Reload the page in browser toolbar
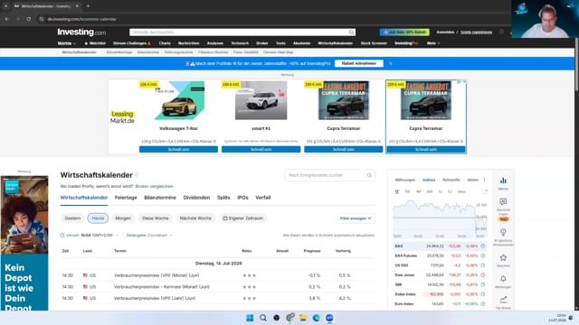The image size is (579, 325). pyautogui.click(x=28, y=19)
